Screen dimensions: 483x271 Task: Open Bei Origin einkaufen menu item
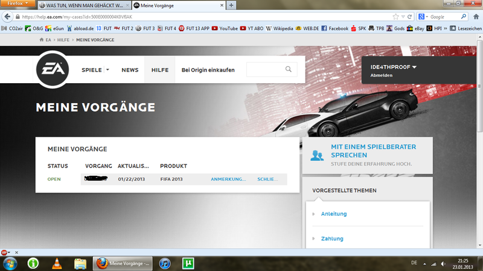tap(208, 70)
